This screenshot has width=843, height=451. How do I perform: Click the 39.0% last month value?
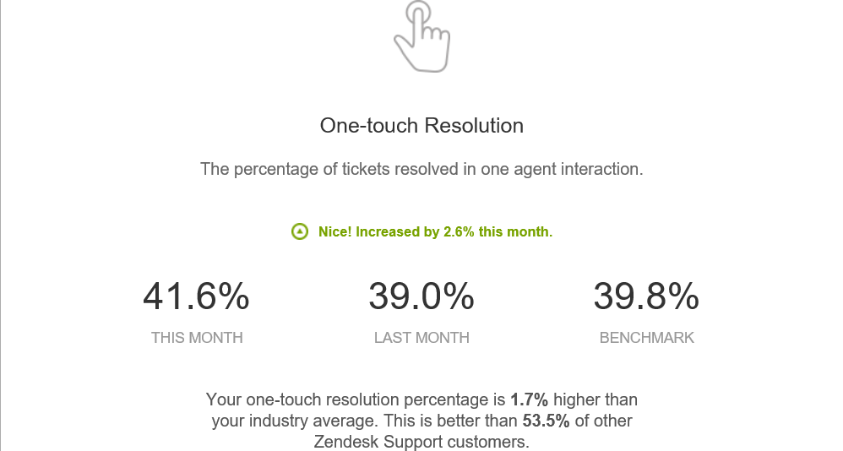tap(421, 296)
